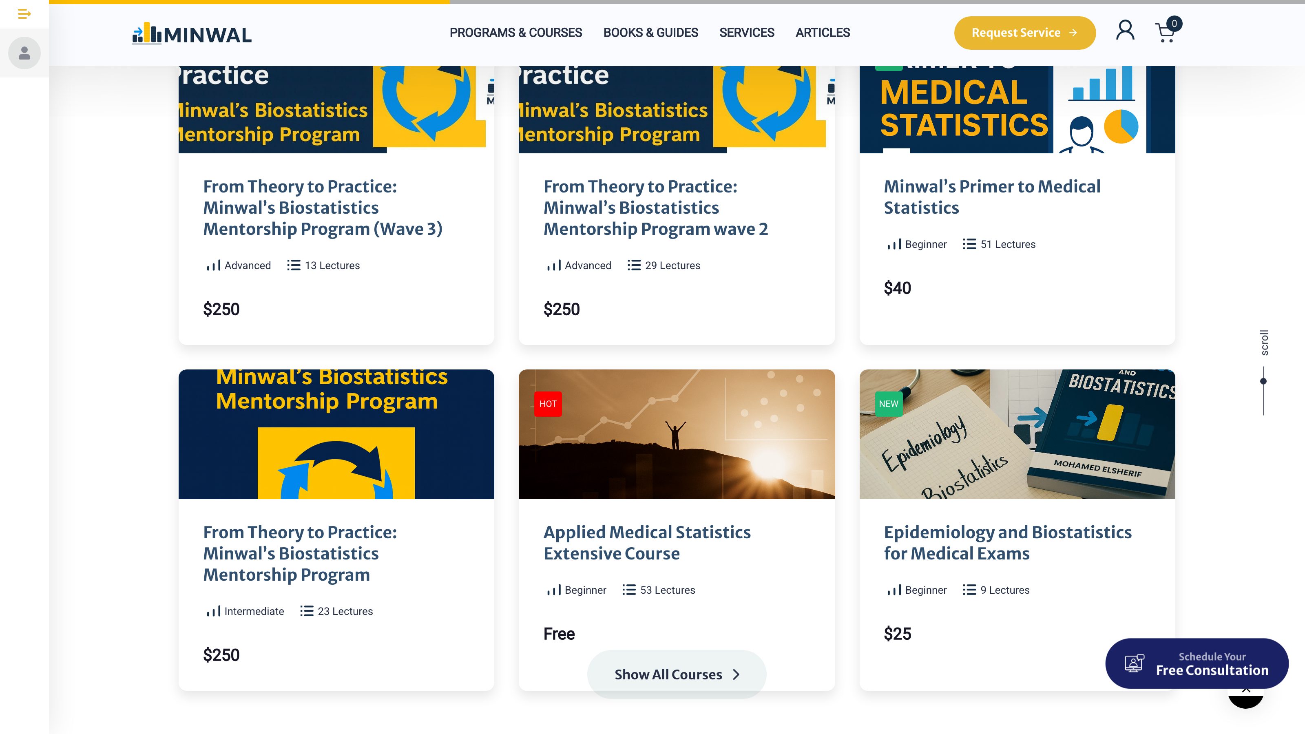Click the list icon beside 51 Lectures
The height and width of the screenshot is (734, 1305).
click(969, 244)
